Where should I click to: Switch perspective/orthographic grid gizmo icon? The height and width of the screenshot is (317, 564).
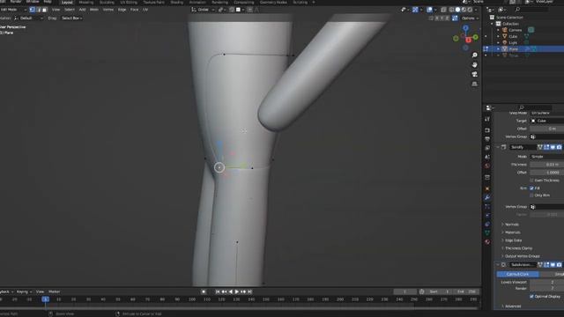click(x=475, y=85)
